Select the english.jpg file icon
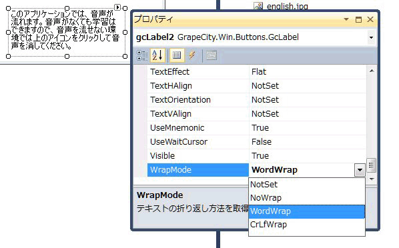399x248 pixels. [258, 6]
